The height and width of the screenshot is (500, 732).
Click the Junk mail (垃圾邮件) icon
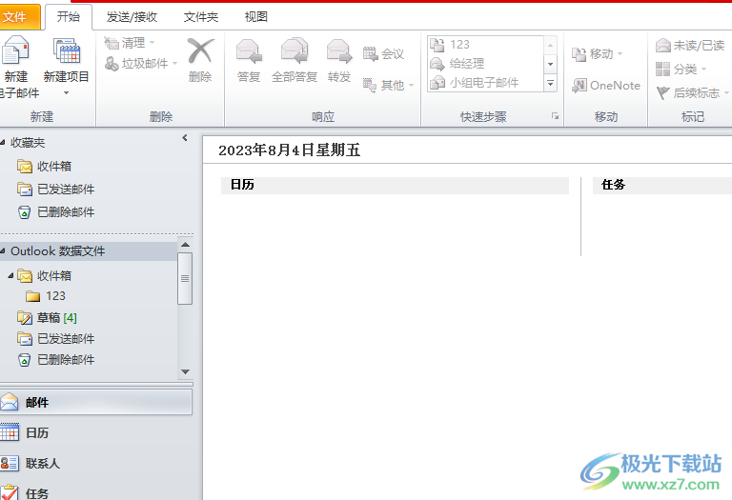pyautogui.click(x=112, y=64)
